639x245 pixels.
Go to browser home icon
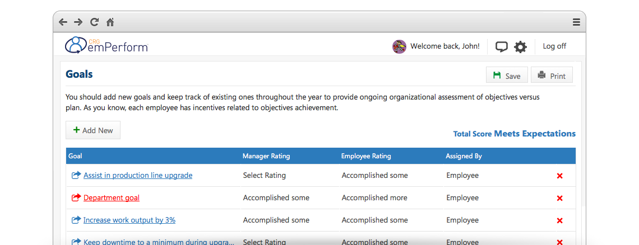click(110, 22)
